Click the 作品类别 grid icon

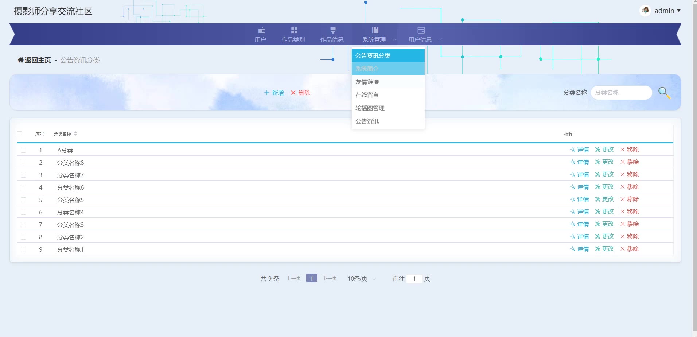[x=294, y=30]
